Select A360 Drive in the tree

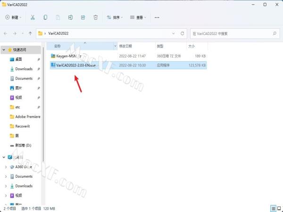[x=24, y=167]
